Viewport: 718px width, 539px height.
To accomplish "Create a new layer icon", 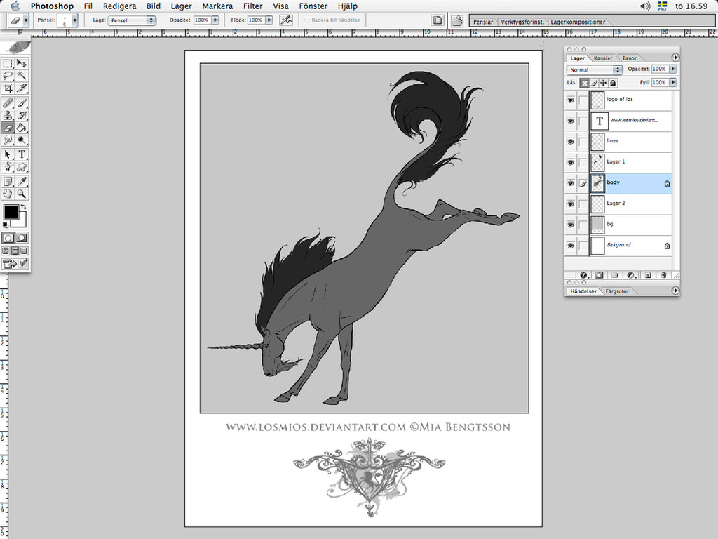I will [647, 275].
